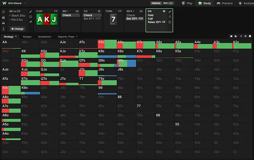Toggle the lock icon in CO panel

click(x=170, y=17)
